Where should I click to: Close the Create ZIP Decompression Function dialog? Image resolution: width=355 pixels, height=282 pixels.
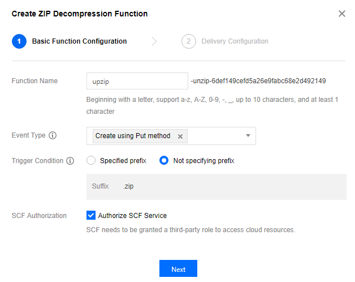coord(341,14)
